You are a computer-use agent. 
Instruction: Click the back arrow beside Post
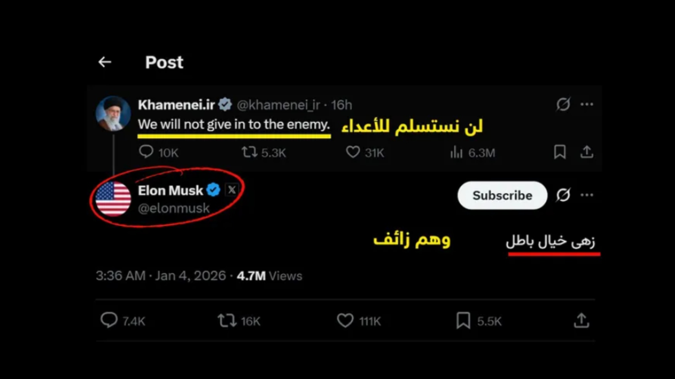tap(105, 62)
